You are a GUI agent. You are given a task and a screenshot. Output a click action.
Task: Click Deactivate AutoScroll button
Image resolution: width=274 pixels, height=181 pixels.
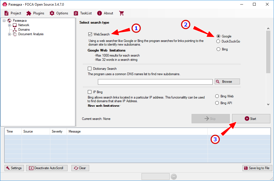click(x=47, y=168)
